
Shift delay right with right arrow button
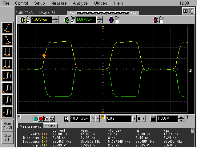[x=144, y=119]
